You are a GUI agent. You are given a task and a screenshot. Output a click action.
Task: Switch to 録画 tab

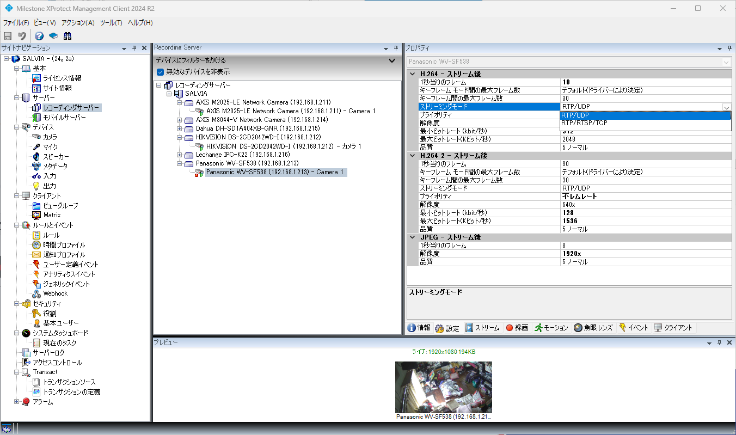pyautogui.click(x=517, y=328)
